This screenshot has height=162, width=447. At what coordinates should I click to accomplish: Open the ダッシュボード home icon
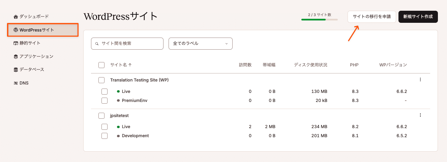pos(16,16)
